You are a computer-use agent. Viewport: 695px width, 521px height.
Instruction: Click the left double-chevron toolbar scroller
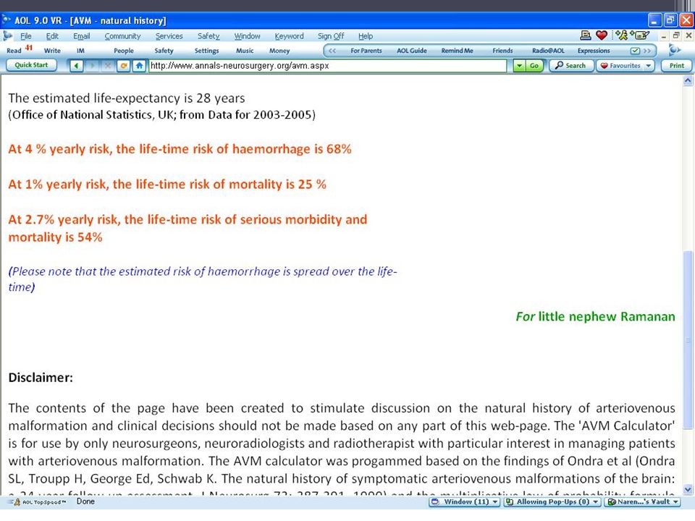pyautogui.click(x=332, y=51)
